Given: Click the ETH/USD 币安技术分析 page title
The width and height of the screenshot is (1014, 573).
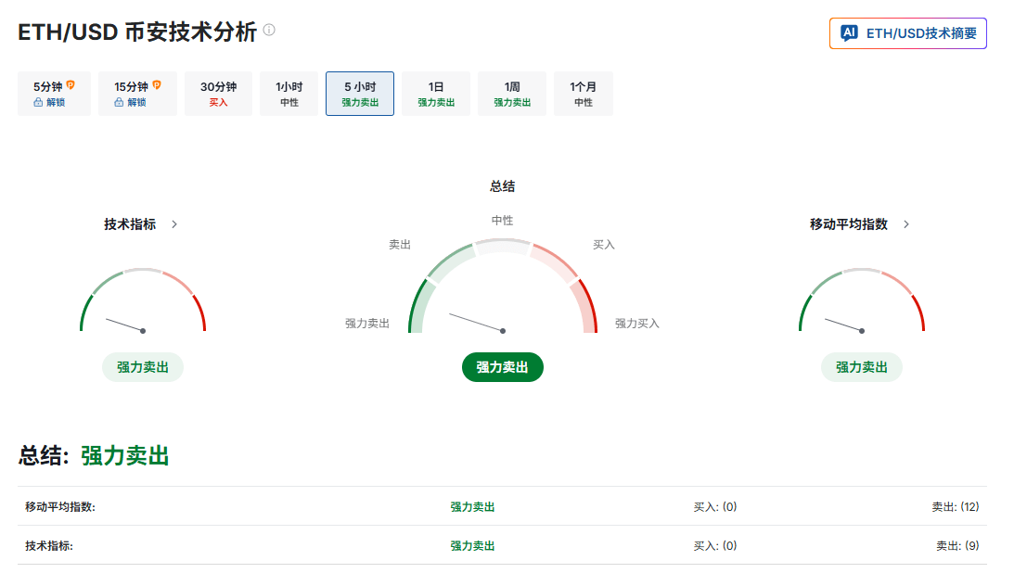Looking at the screenshot, I should (137, 32).
